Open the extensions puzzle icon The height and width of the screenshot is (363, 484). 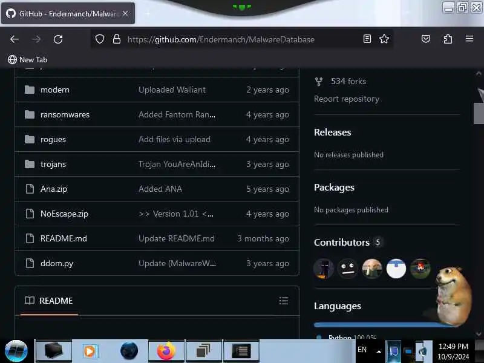click(448, 39)
